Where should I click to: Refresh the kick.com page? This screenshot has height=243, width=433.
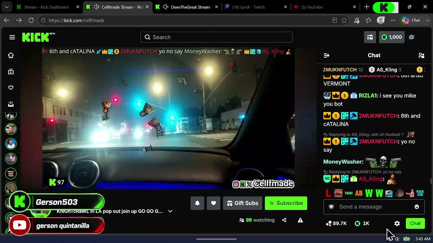31,20
